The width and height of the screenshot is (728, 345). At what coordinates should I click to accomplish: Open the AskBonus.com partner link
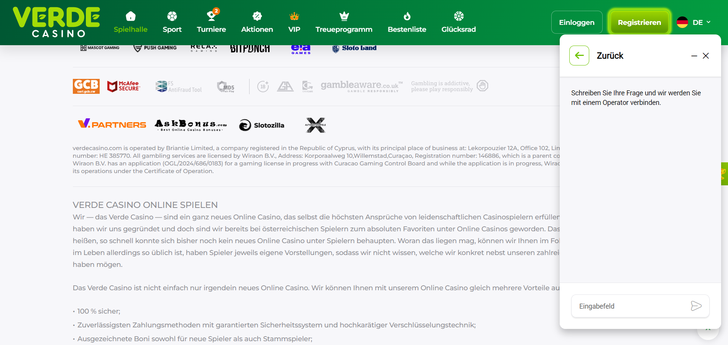pyautogui.click(x=191, y=125)
